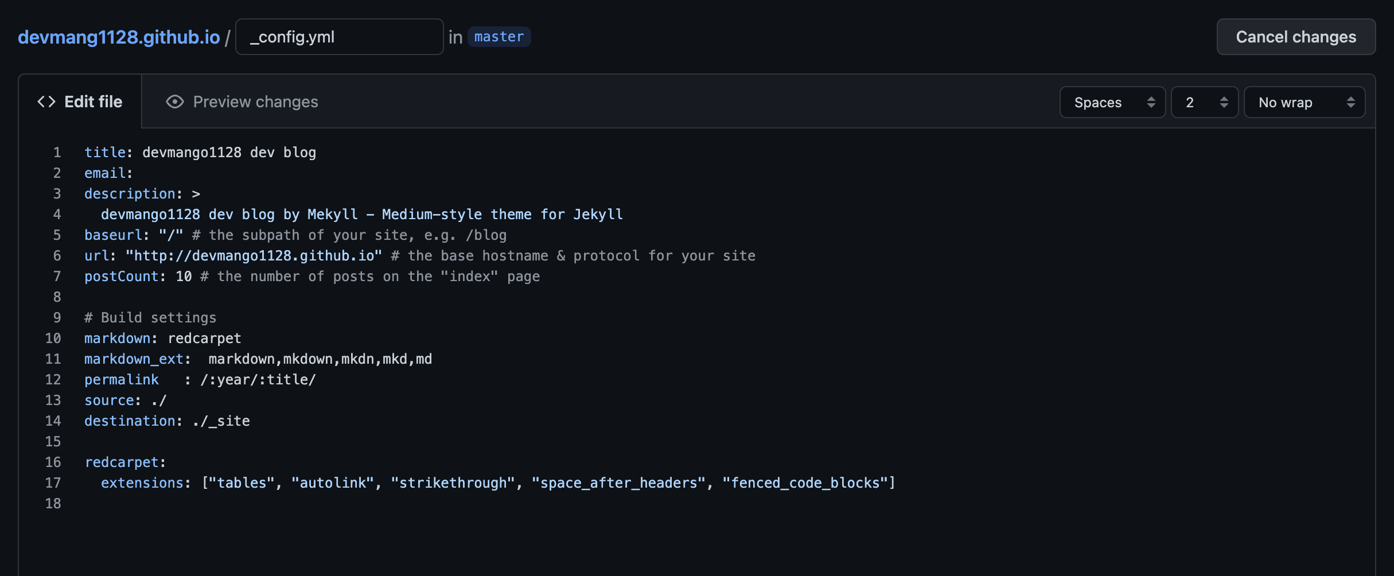Click the 'Medium-style theme for Jekyll' text
The height and width of the screenshot is (576, 1394).
click(503, 214)
